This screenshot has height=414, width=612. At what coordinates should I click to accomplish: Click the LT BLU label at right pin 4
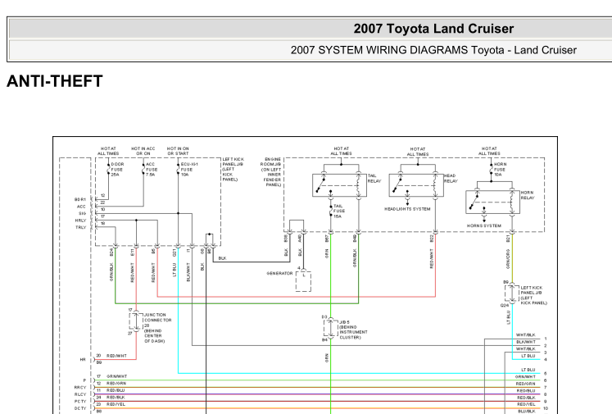(528, 356)
